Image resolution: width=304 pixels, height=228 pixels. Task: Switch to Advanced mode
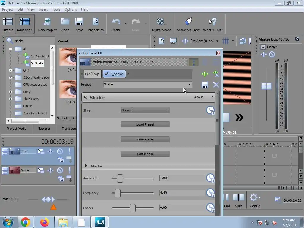(x=24, y=24)
